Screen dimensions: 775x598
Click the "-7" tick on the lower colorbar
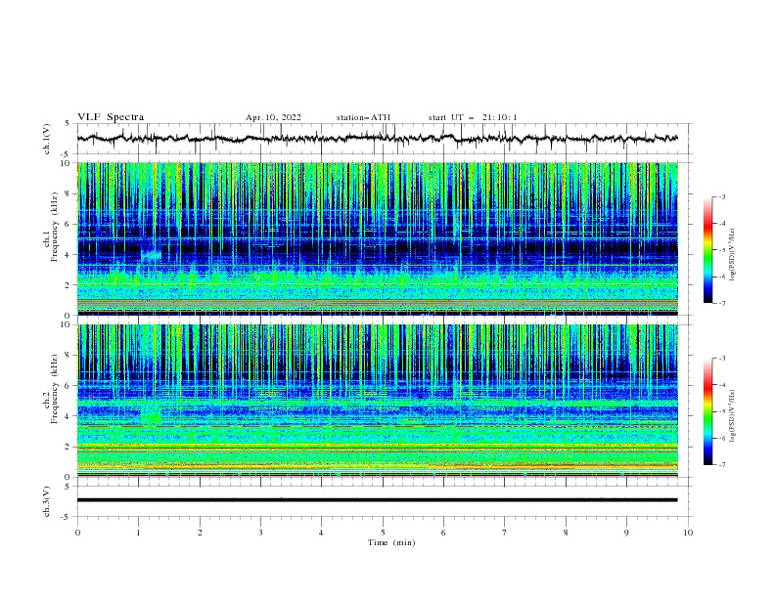[722, 465]
